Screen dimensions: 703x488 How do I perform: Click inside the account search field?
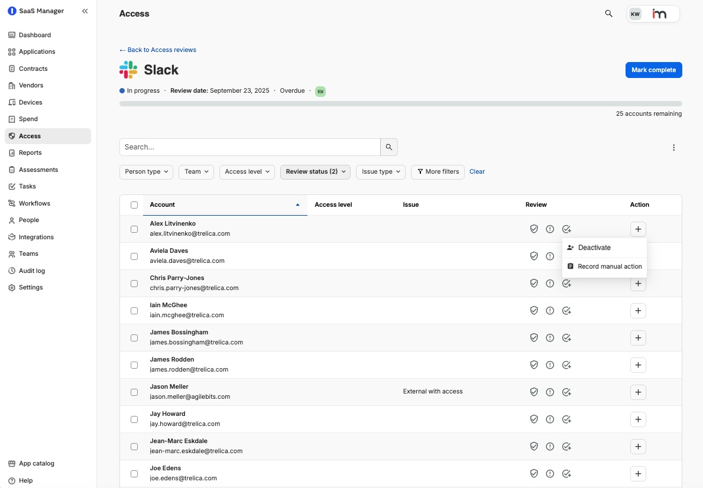[x=250, y=147]
